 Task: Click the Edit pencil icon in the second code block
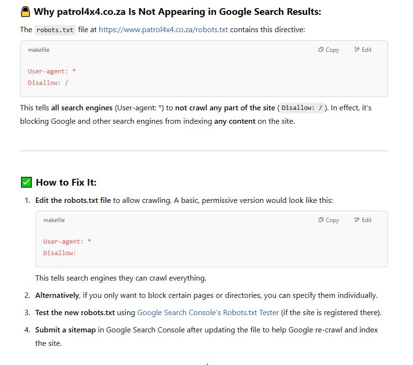[x=356, y=220]
